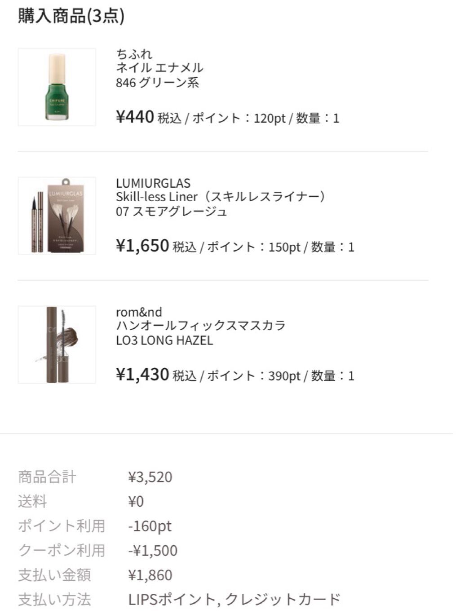Open the ハンオールフィックスマスカラ product title

tap(200, 326)
